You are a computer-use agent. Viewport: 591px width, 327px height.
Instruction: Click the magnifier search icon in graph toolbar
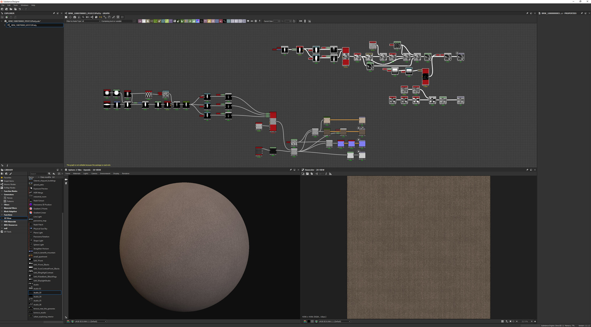point(83,17)
